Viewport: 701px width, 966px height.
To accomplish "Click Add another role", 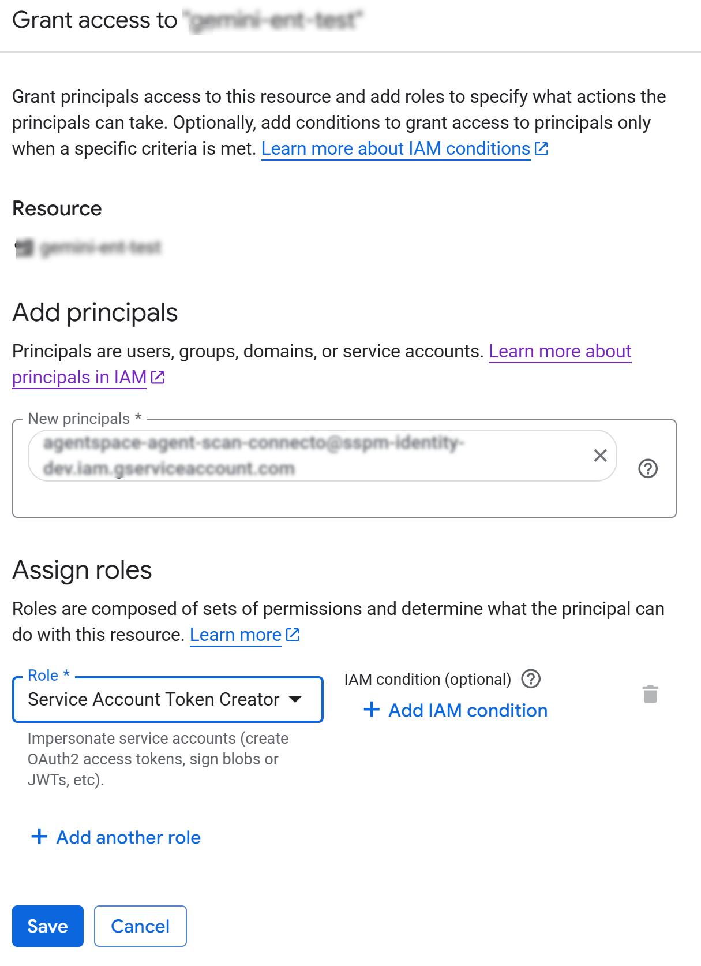I will (x=116, y=837).
